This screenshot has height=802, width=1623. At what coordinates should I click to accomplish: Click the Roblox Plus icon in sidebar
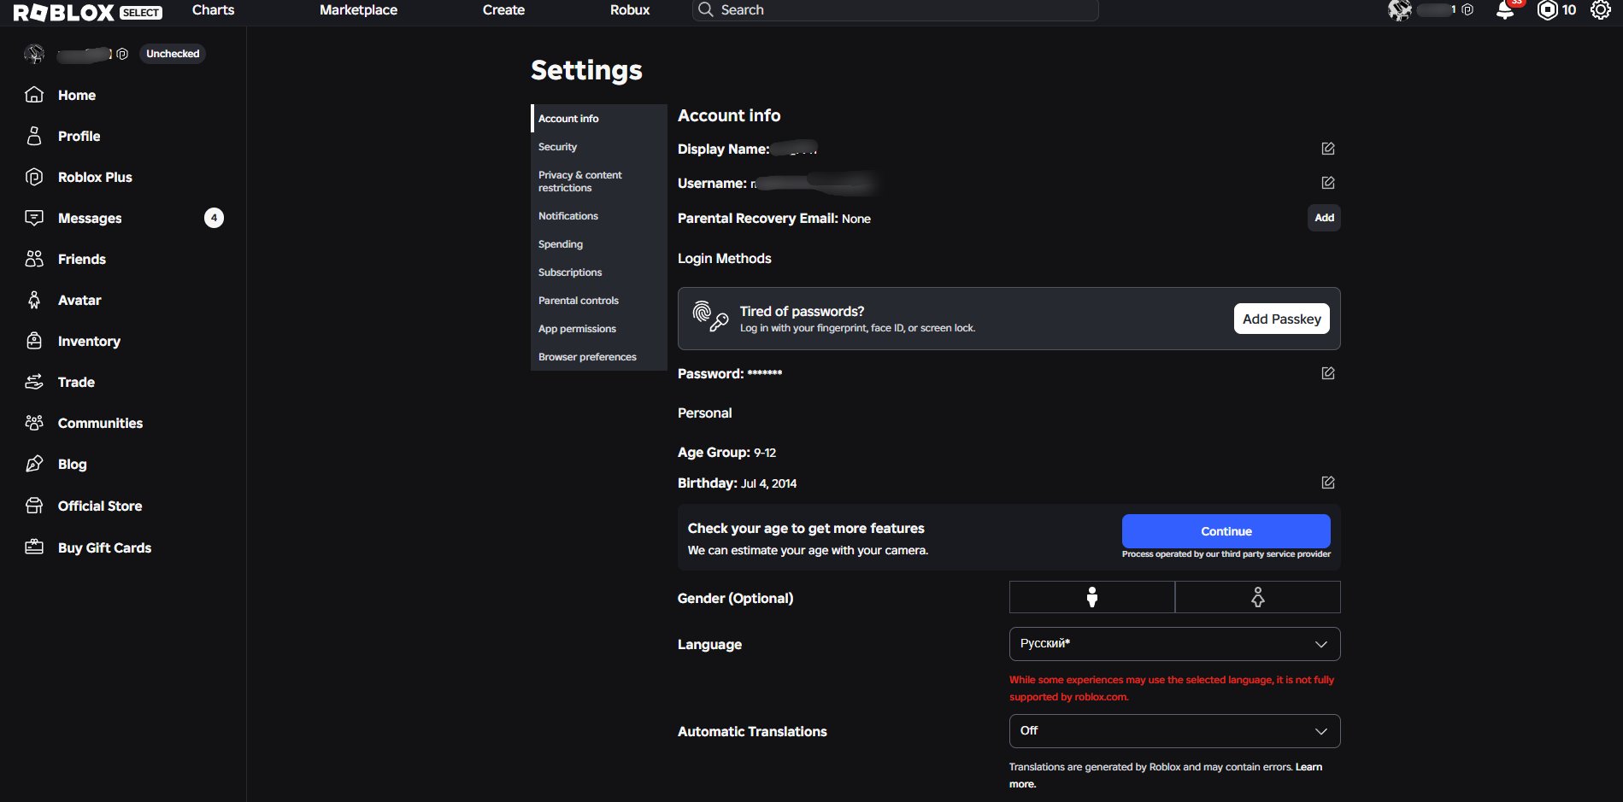[34, 177]
